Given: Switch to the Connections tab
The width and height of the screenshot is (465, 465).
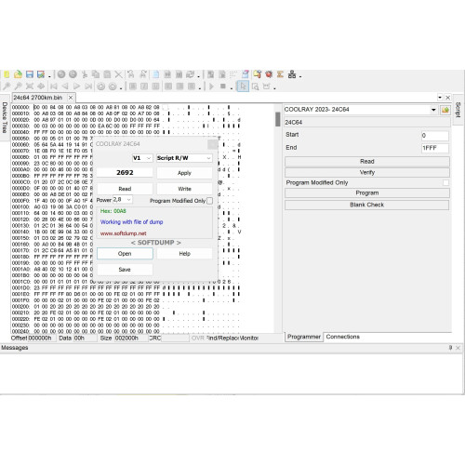Looking at the screenshot, I should (x=343, y=337).
